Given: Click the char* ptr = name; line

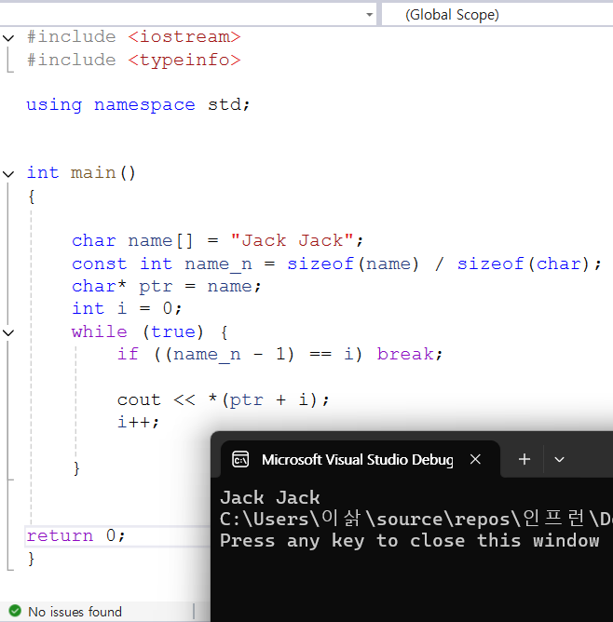Looking at the screenshot, I should click(166, 287).
